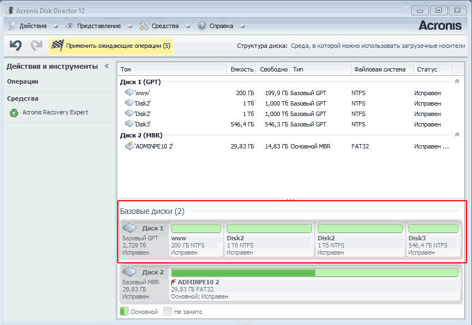Sort by the Емкость column header

[241, 69]
